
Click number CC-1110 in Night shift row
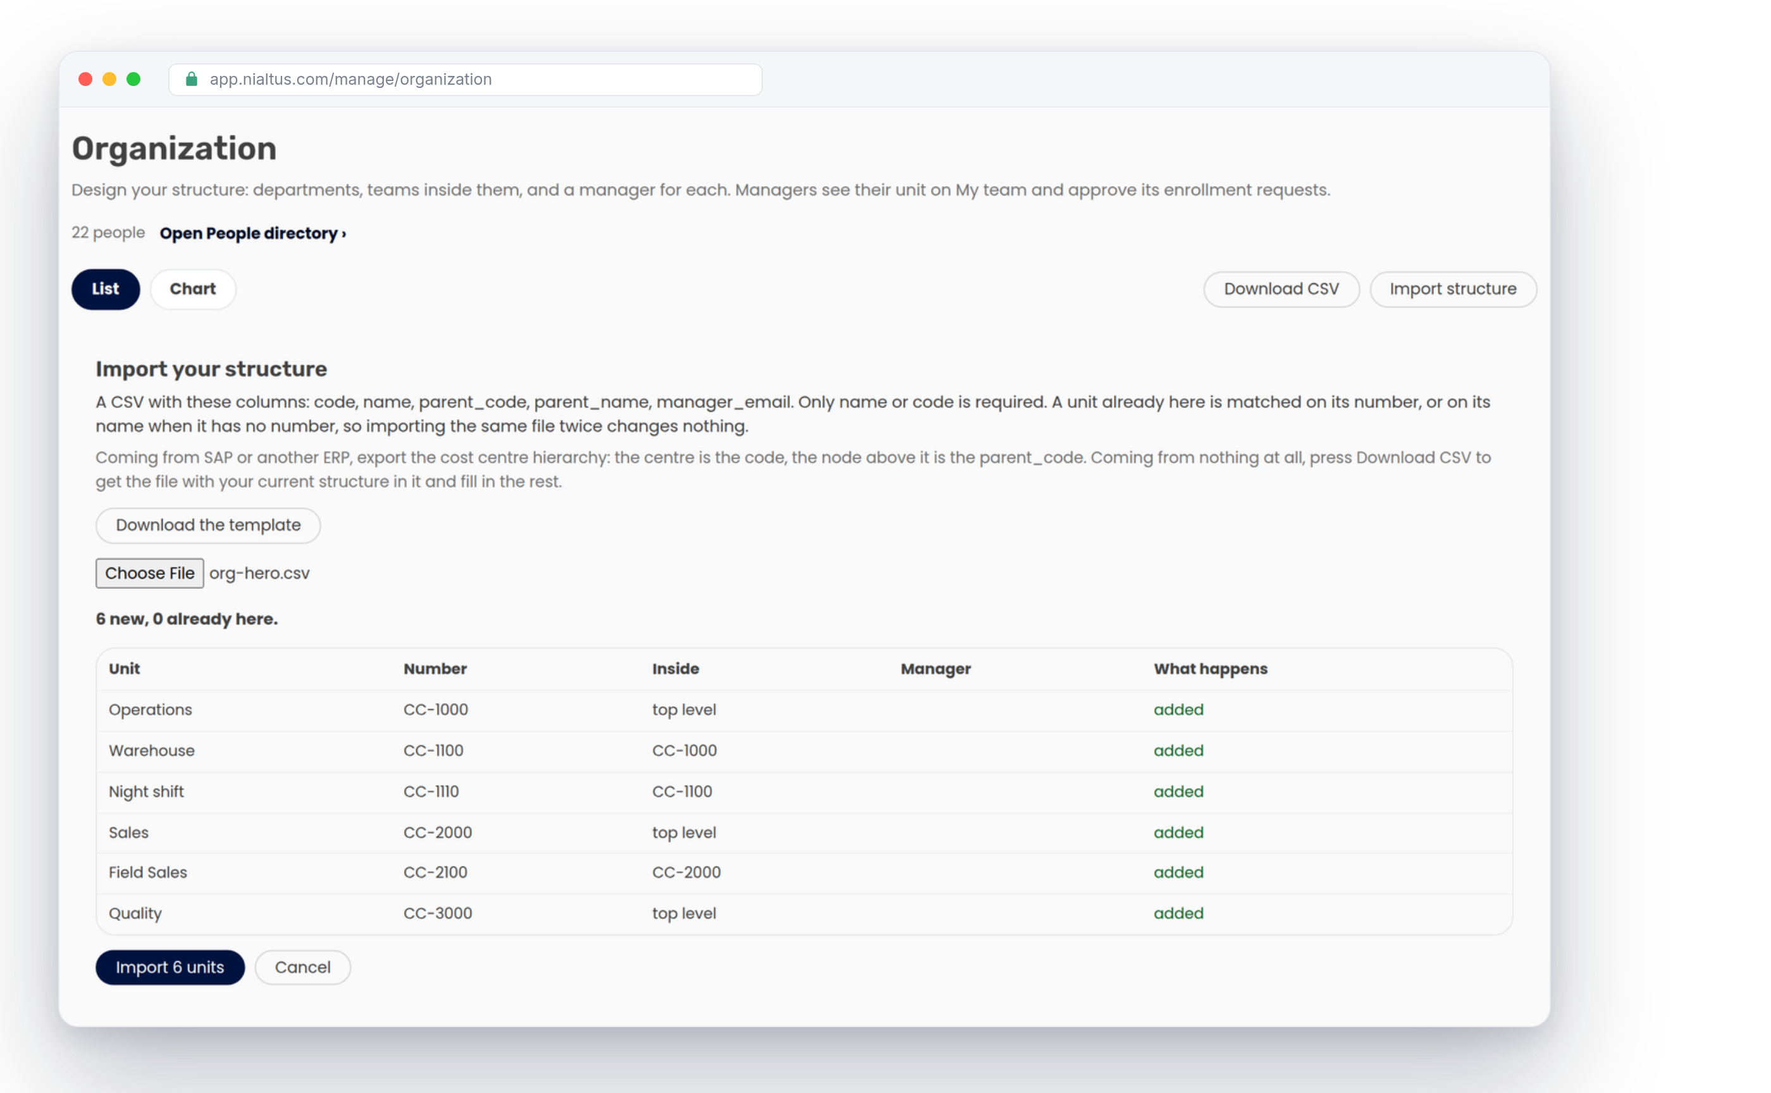[431, 791]
